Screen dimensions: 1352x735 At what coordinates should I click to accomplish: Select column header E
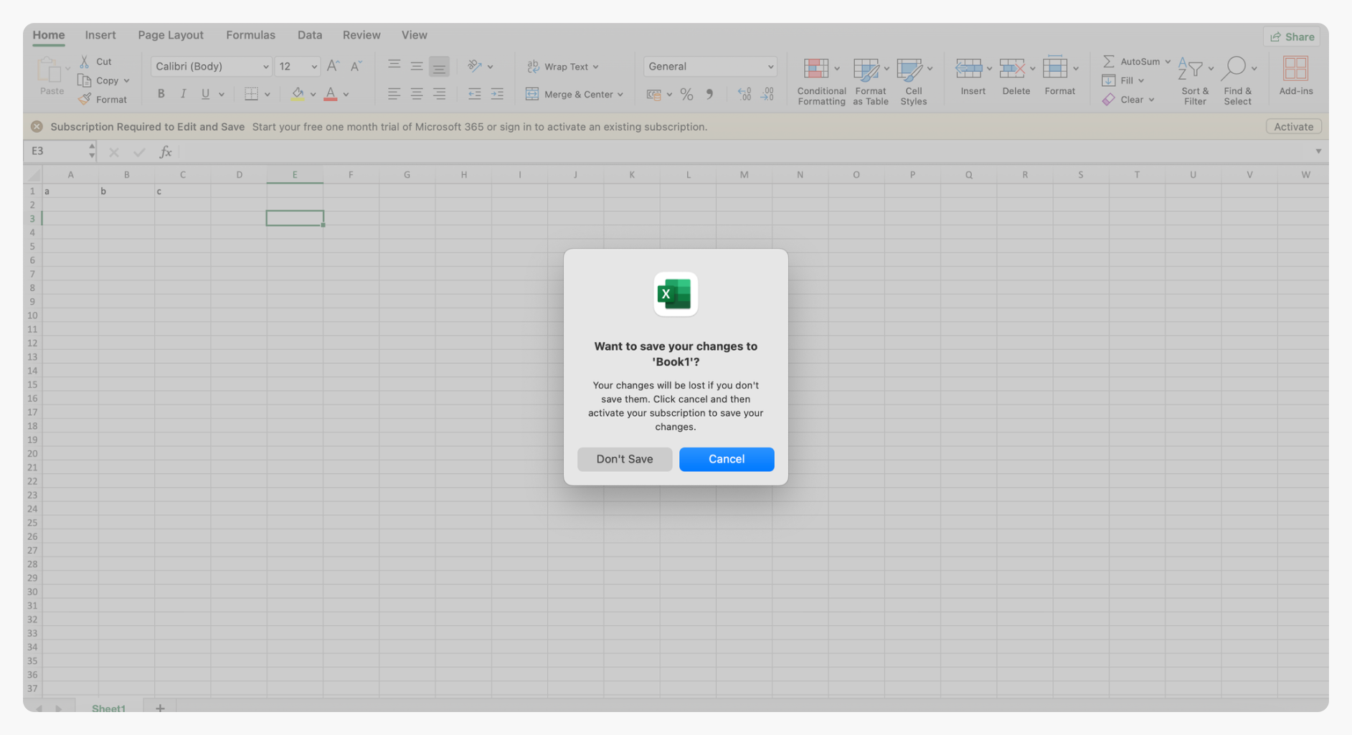(x=295, y=175)
